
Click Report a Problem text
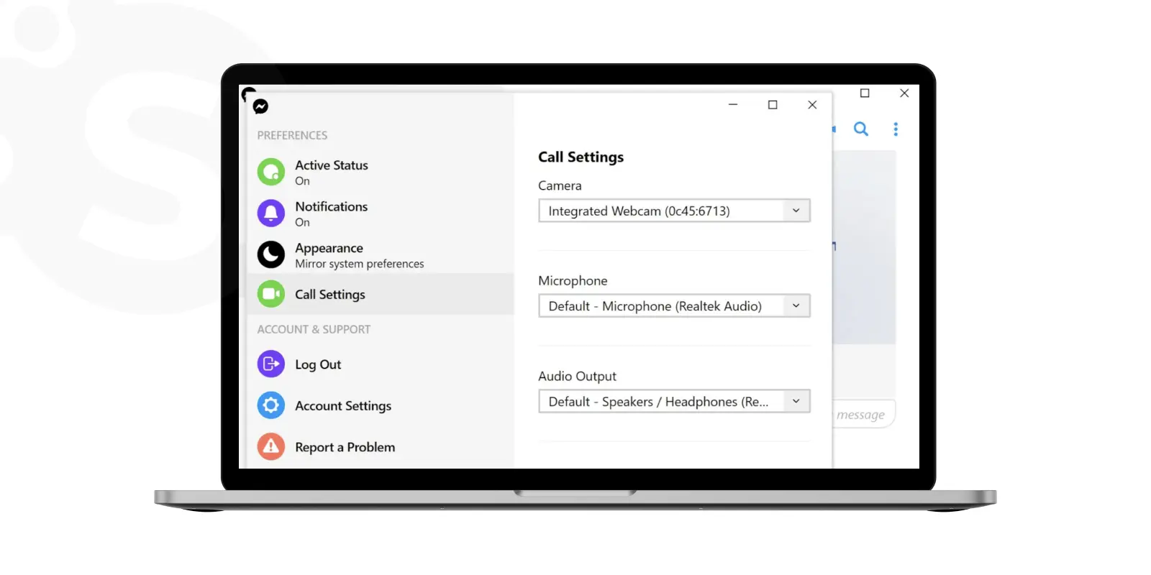point(345,447)
